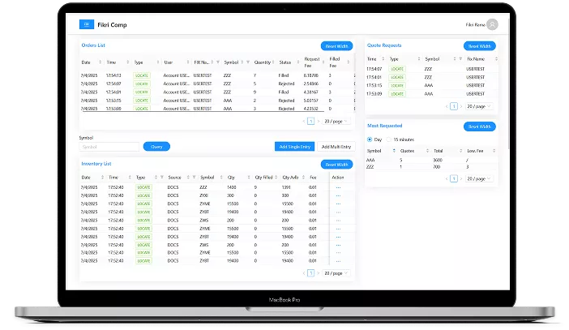Reset Width of the Quote Requests table
Screen dimensions: 569x330
479,46
